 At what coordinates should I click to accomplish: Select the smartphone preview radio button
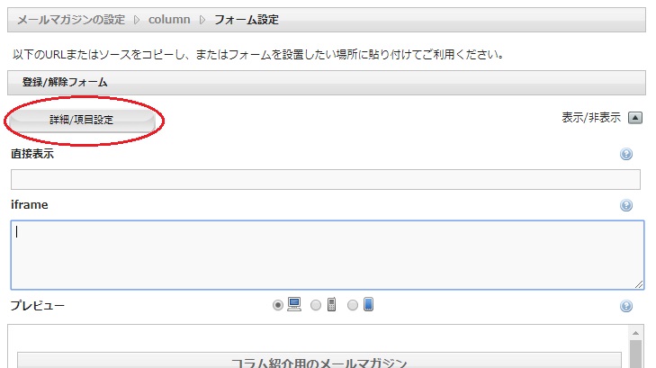click(x=353, y=305)
